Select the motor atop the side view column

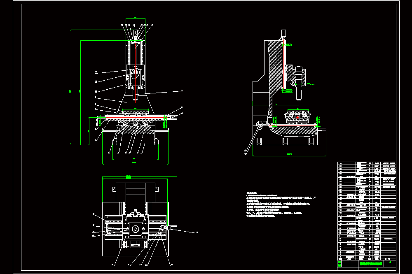(x=283, y=33)
